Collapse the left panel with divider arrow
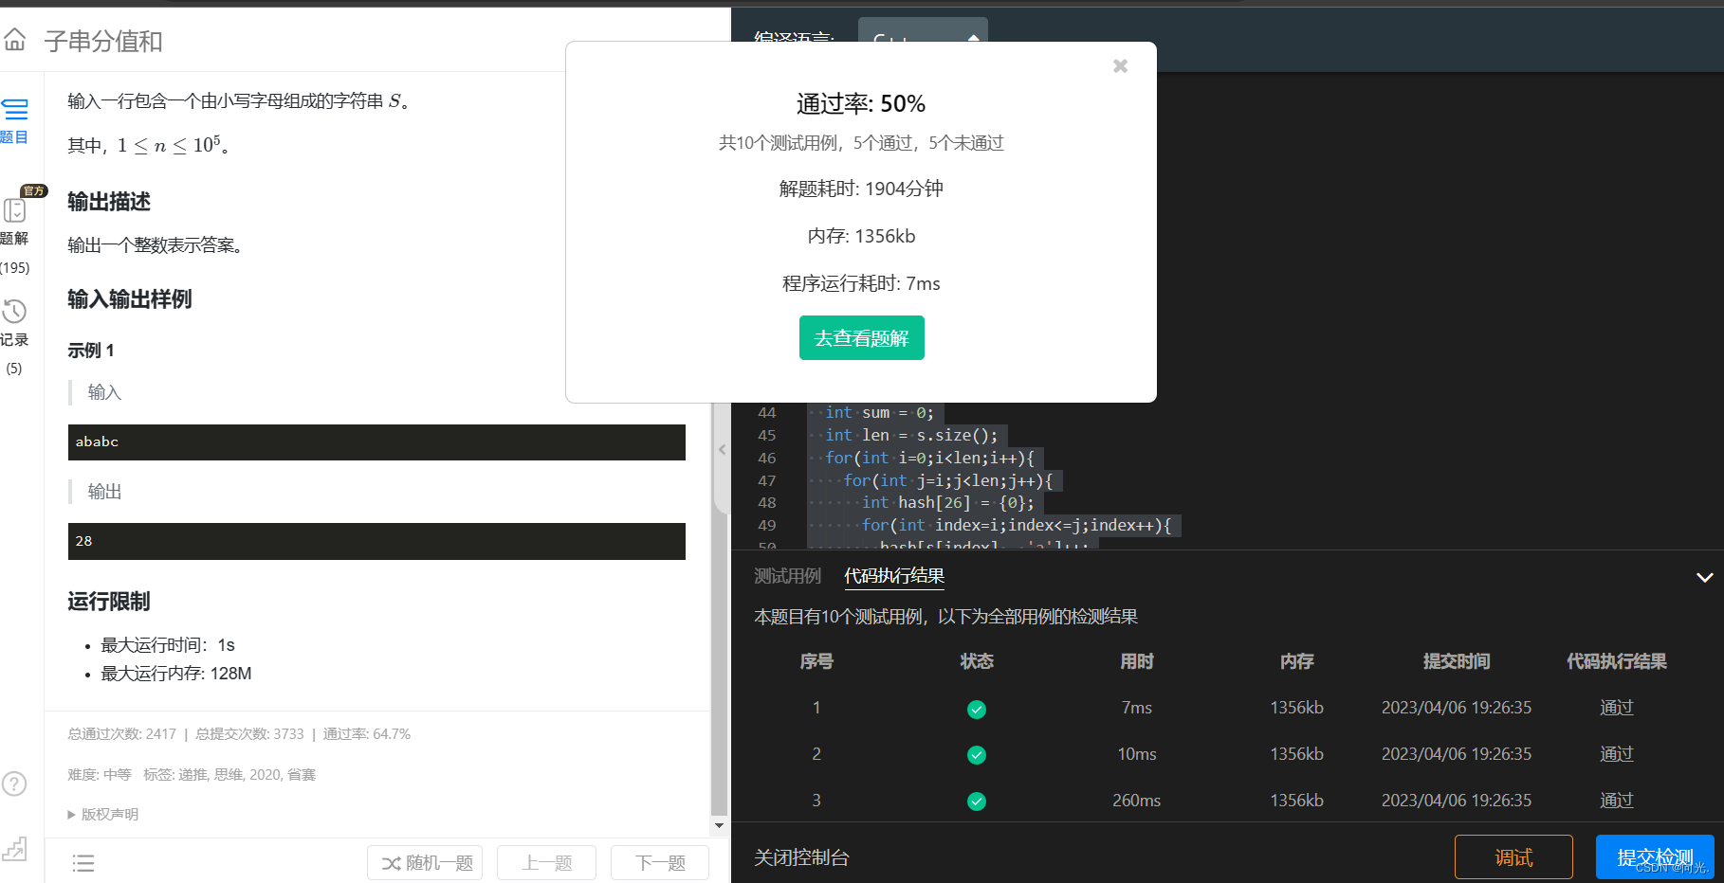The image size is (1724, 883). pos(722,449)
